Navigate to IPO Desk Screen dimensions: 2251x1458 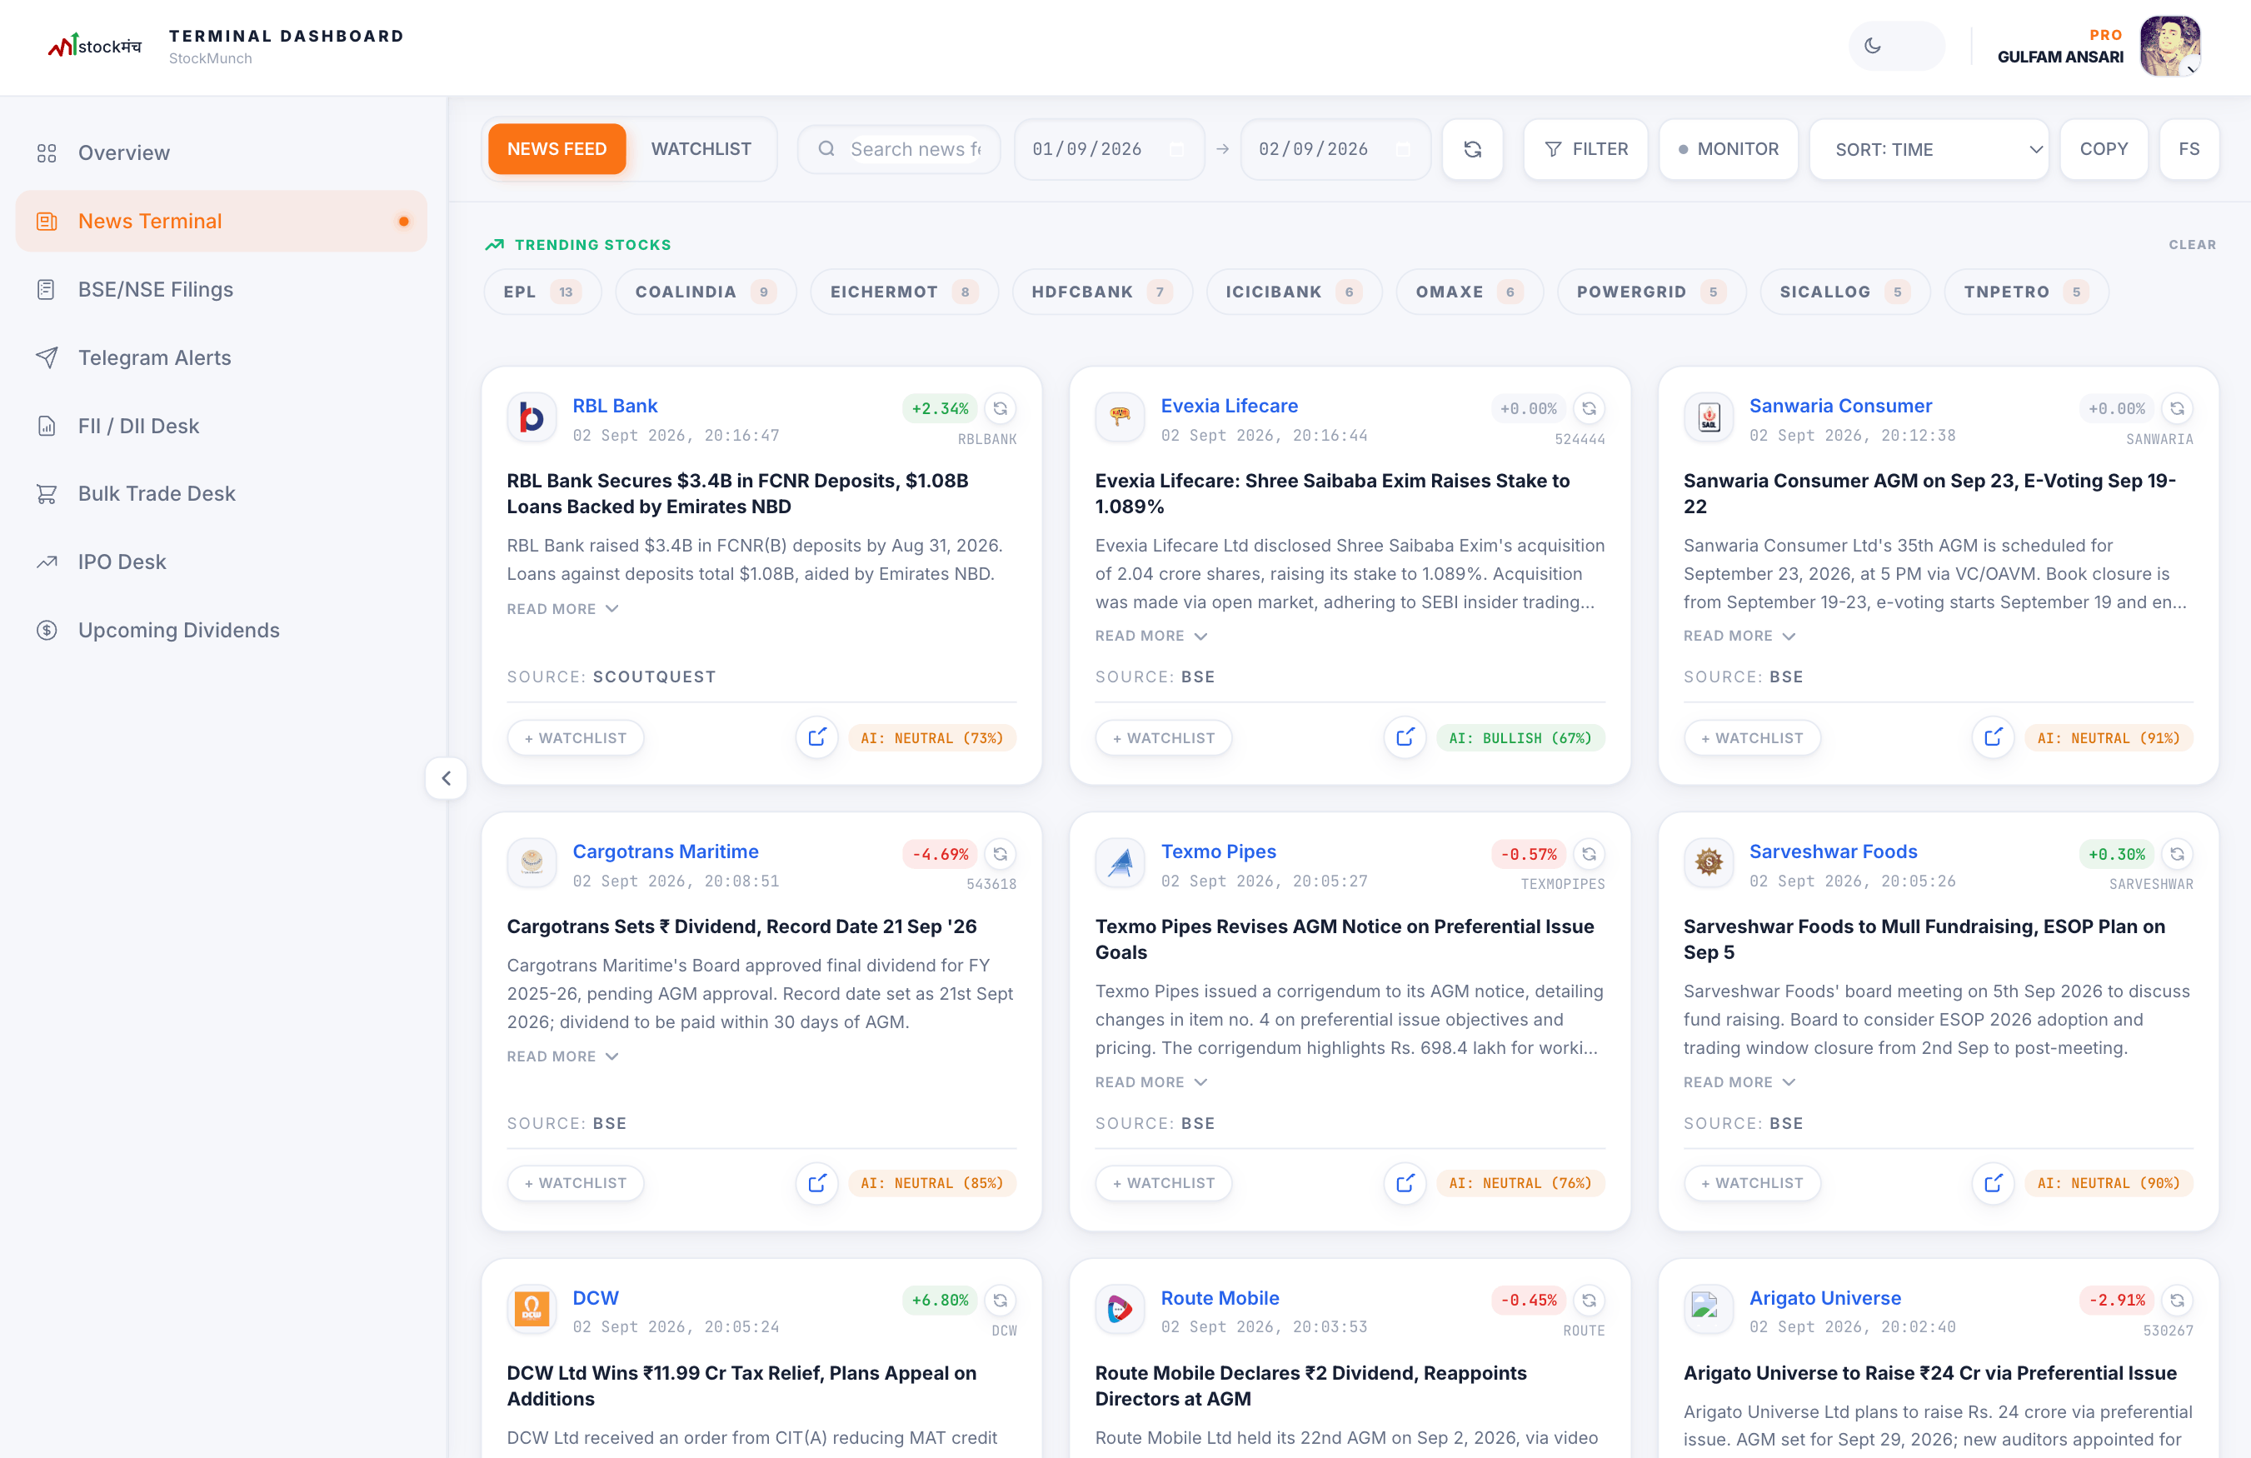click(222, 561)
